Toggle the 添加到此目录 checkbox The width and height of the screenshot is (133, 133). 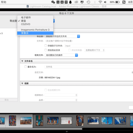coord(45,50)
